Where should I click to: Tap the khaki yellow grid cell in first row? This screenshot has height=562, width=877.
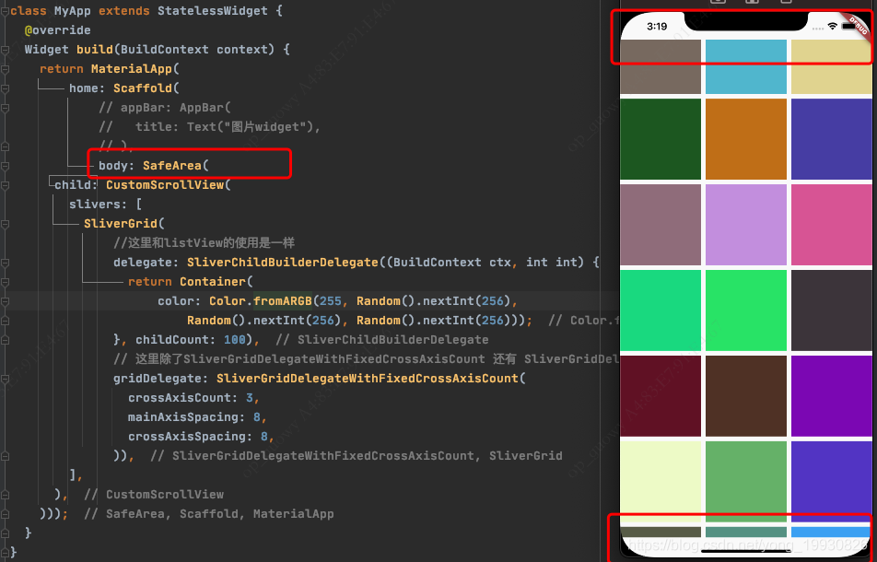click(832, 66)
